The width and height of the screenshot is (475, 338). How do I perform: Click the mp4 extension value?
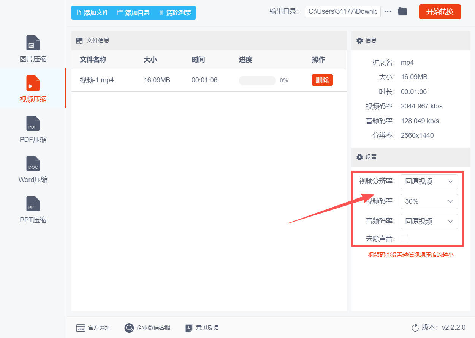point(407,63)
